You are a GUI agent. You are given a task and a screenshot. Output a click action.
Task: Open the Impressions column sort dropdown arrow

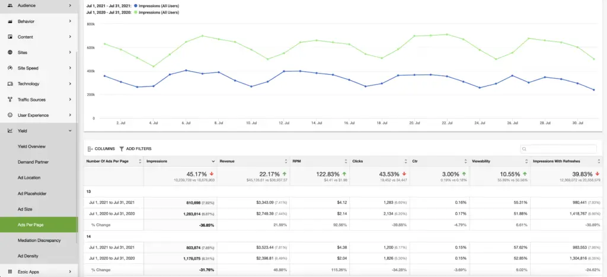[x=213, y=161]
